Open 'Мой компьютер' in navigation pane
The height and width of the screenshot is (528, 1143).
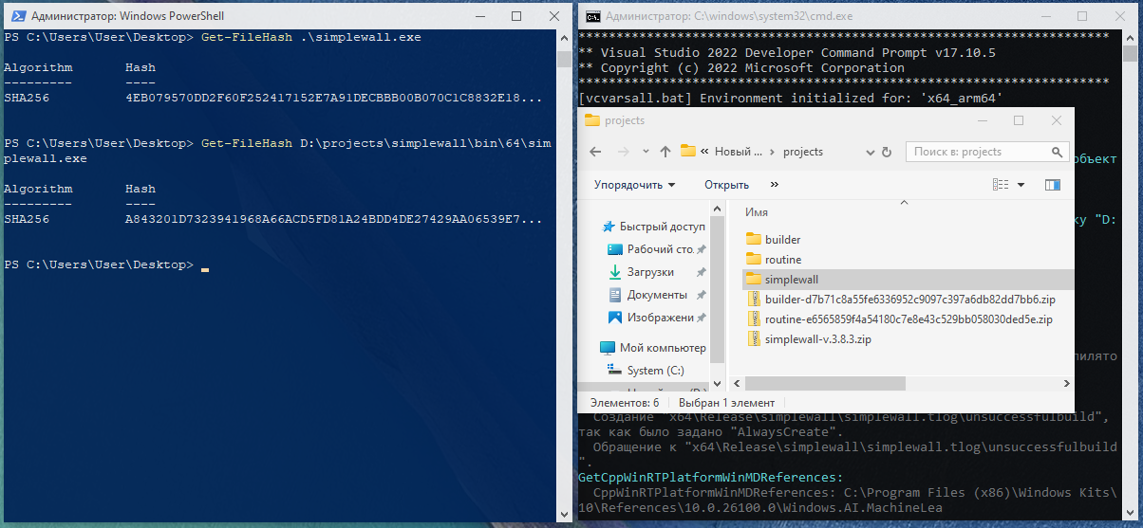(x=663, y=348)
